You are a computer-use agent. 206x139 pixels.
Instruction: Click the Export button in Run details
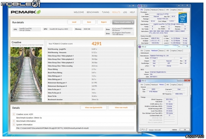(x=104, y=22)
